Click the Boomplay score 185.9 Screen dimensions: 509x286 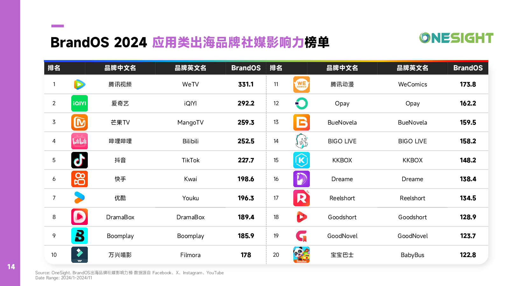[246, 236]
